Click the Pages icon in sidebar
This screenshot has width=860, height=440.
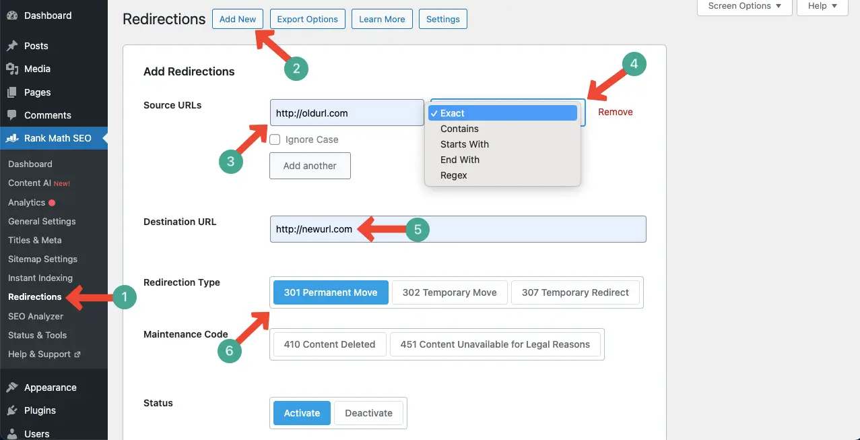coord(12,92)
